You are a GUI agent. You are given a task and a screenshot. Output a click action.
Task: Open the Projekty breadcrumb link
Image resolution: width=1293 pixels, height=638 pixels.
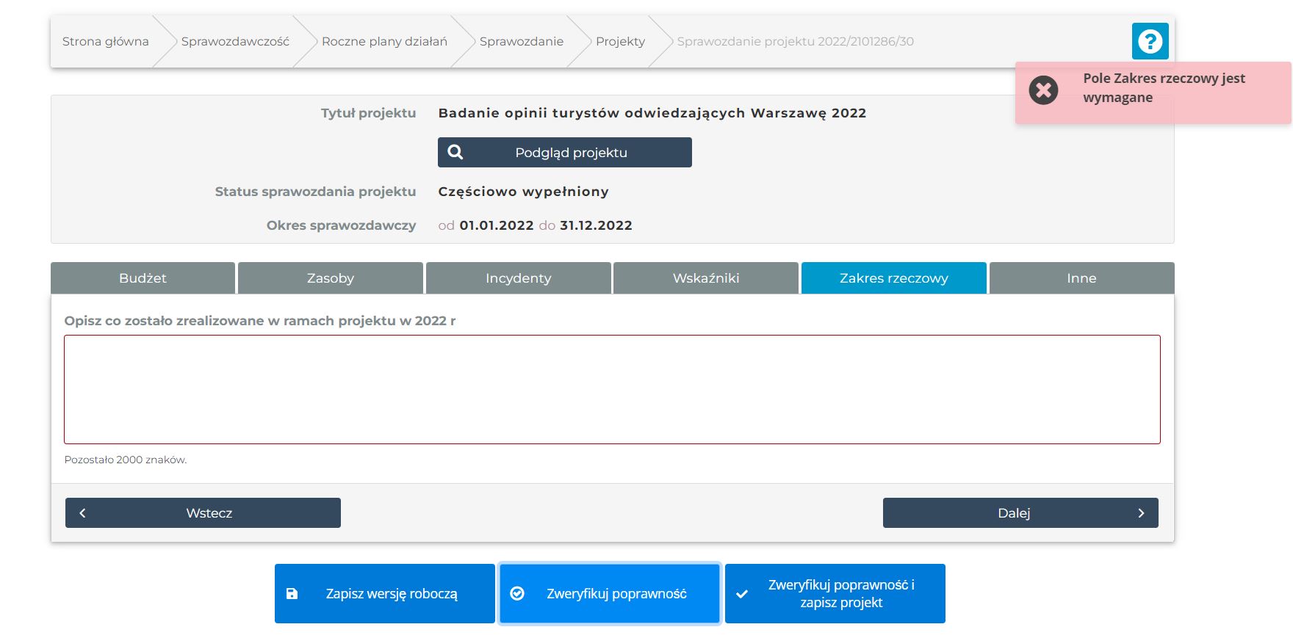click(620, 42)
